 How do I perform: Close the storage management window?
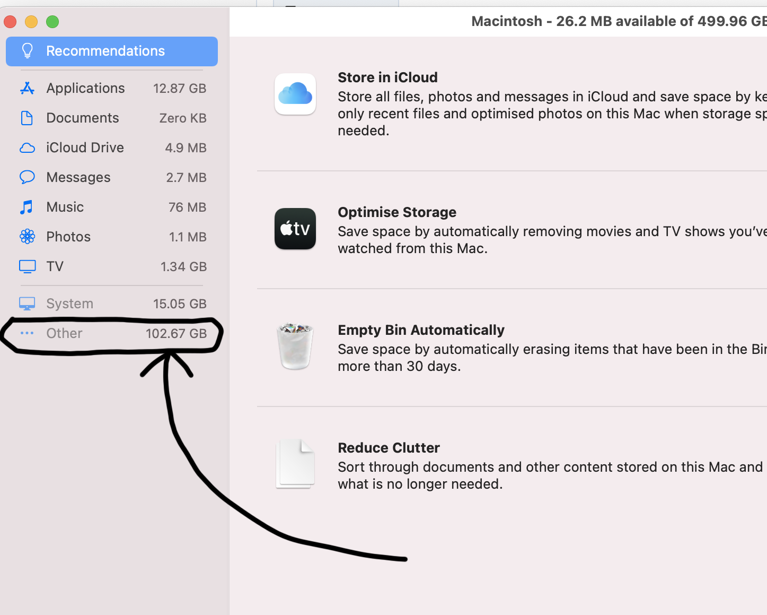pos(10,22)
